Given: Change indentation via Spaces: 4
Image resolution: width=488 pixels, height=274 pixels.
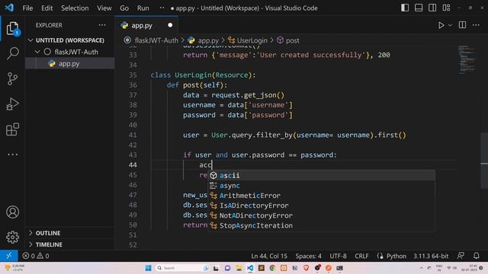Looking at the screenshot, I should coord(308,256).
